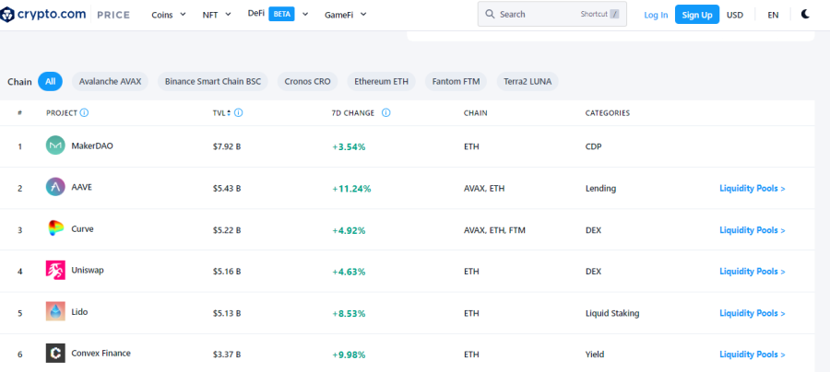Click into the Search field
The height and width of the screenshot is (372, 830).
[552, 14]
